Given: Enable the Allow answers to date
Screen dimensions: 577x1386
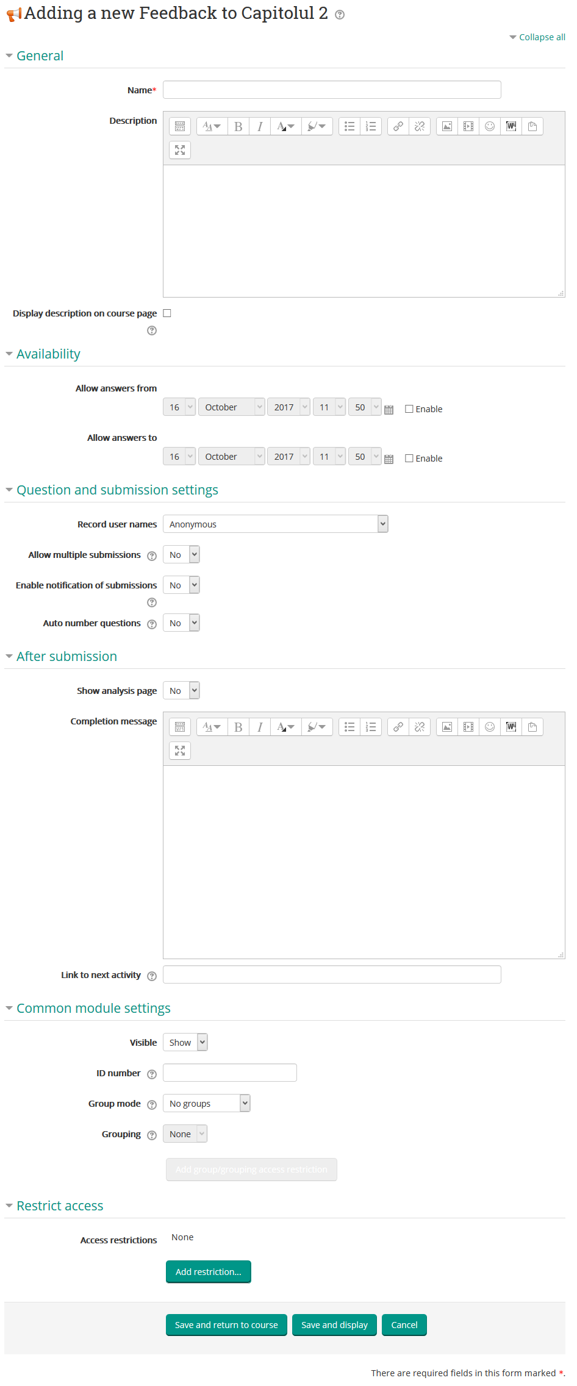Looking at the screenshot, I should [409, 459].
